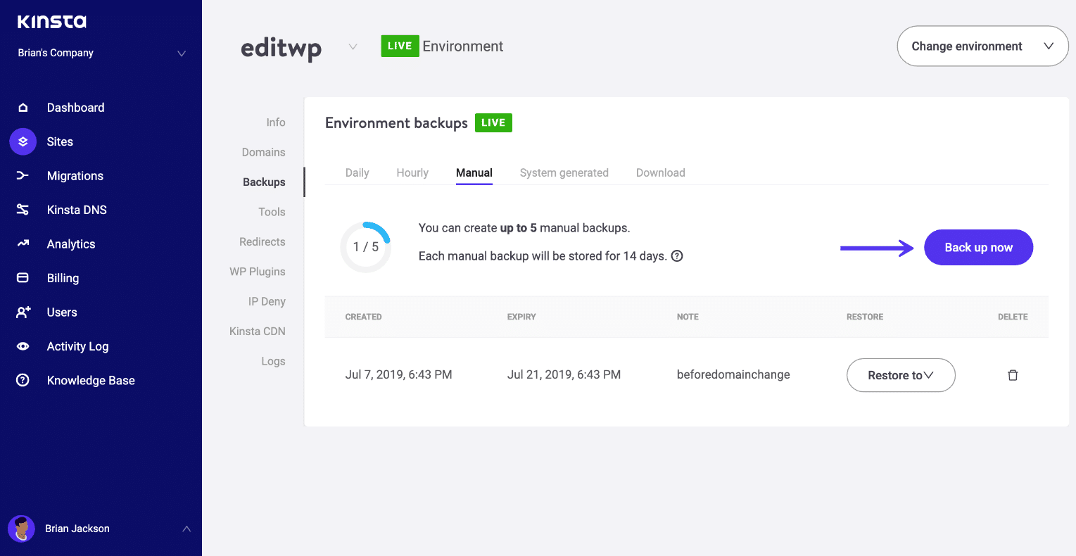Open the Users section icon
The width and height of the screenshot is (1076, 556).
point(22,312)
